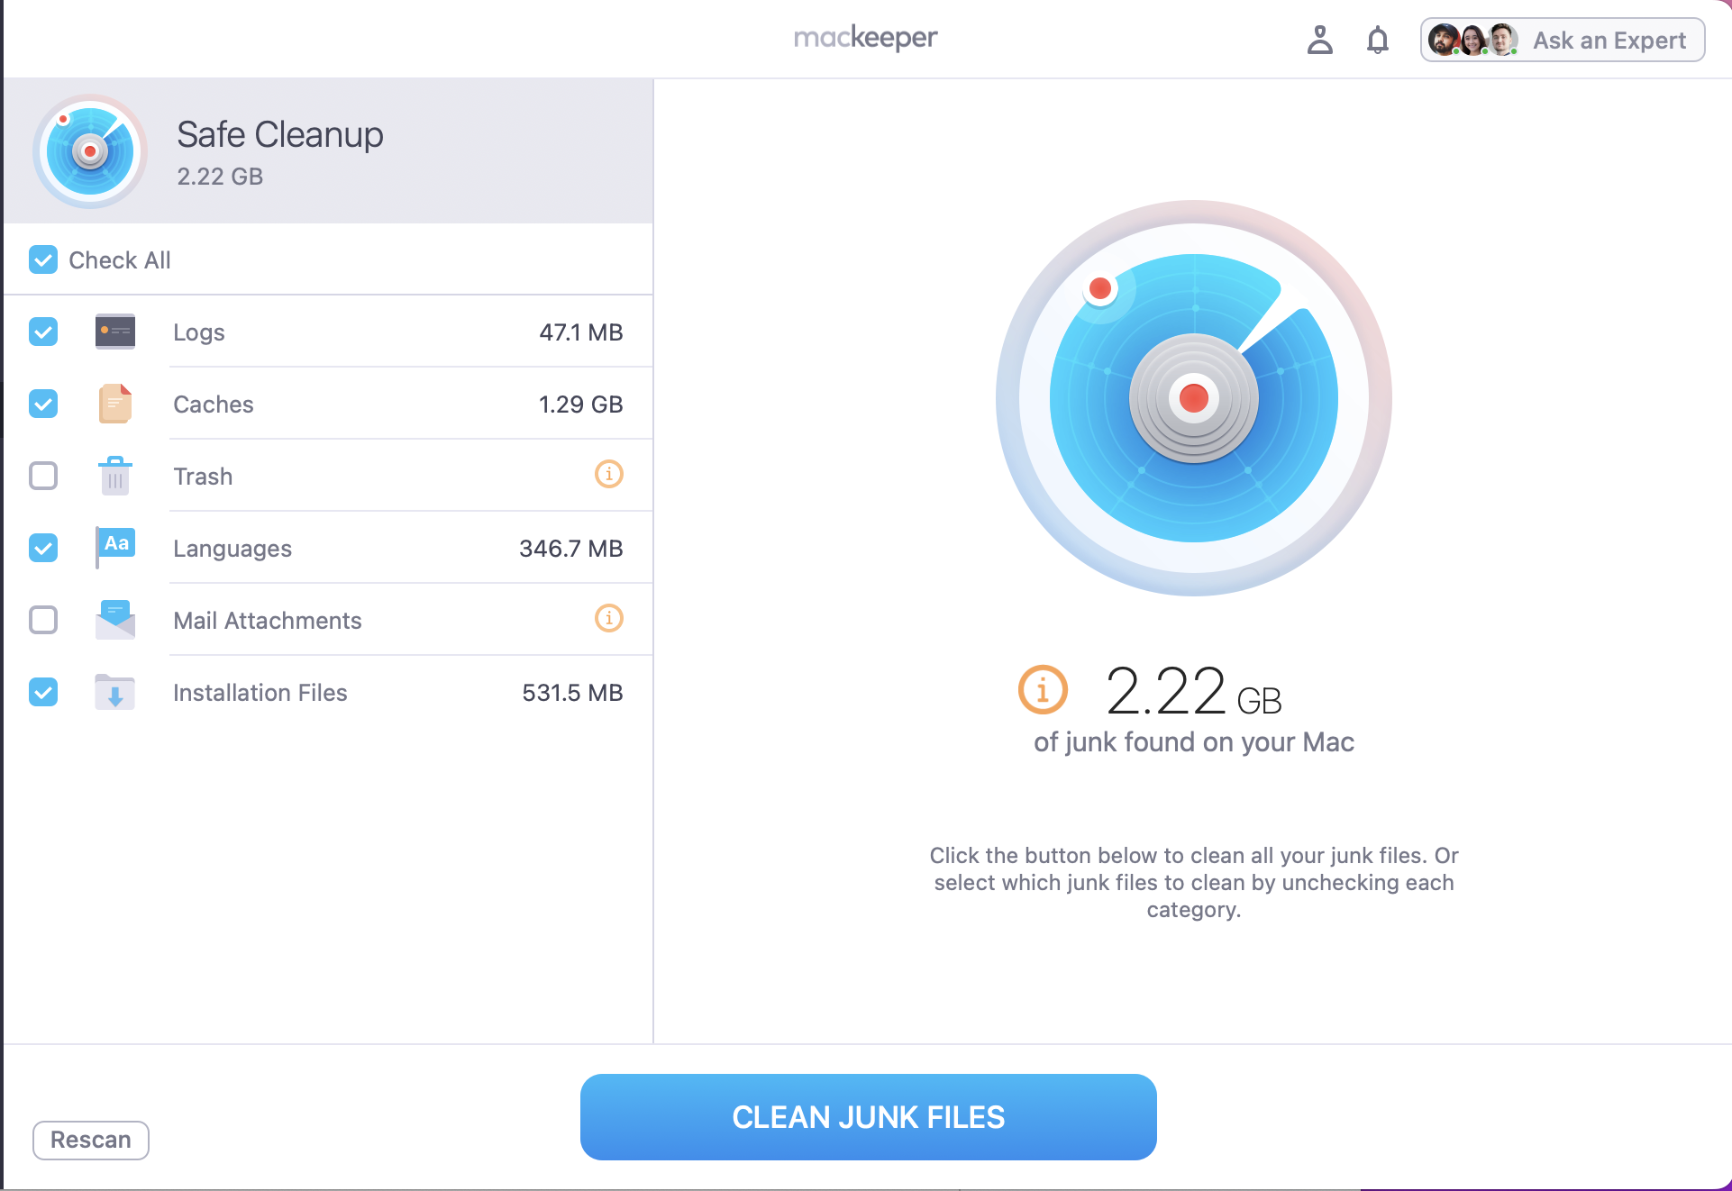The width and height of the screenshot is (1732, 1191).
Task: Enable the Mail Attachments checkbox
Action: (x=42, y=620)
